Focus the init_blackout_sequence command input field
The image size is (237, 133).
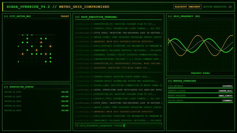click(x=118, y=126)
